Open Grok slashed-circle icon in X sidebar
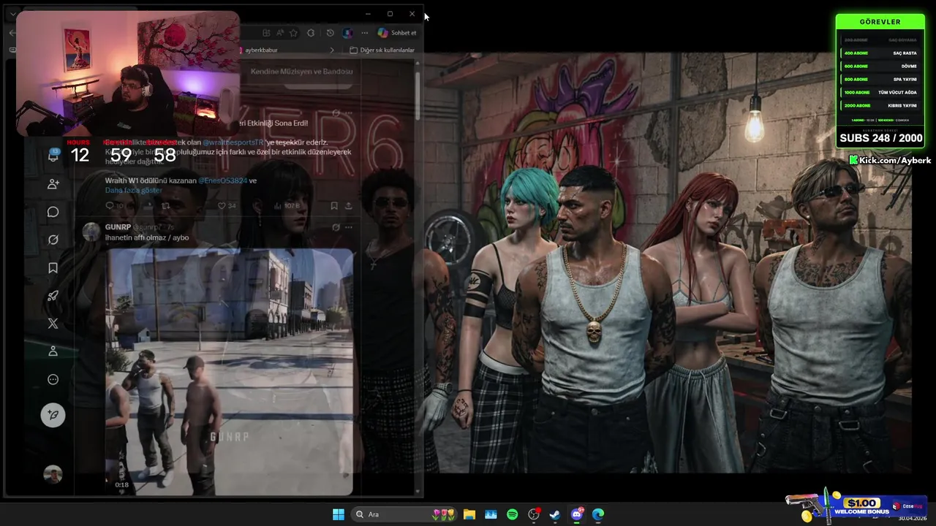Screen dimensions: 936x526 click(53, 240)
